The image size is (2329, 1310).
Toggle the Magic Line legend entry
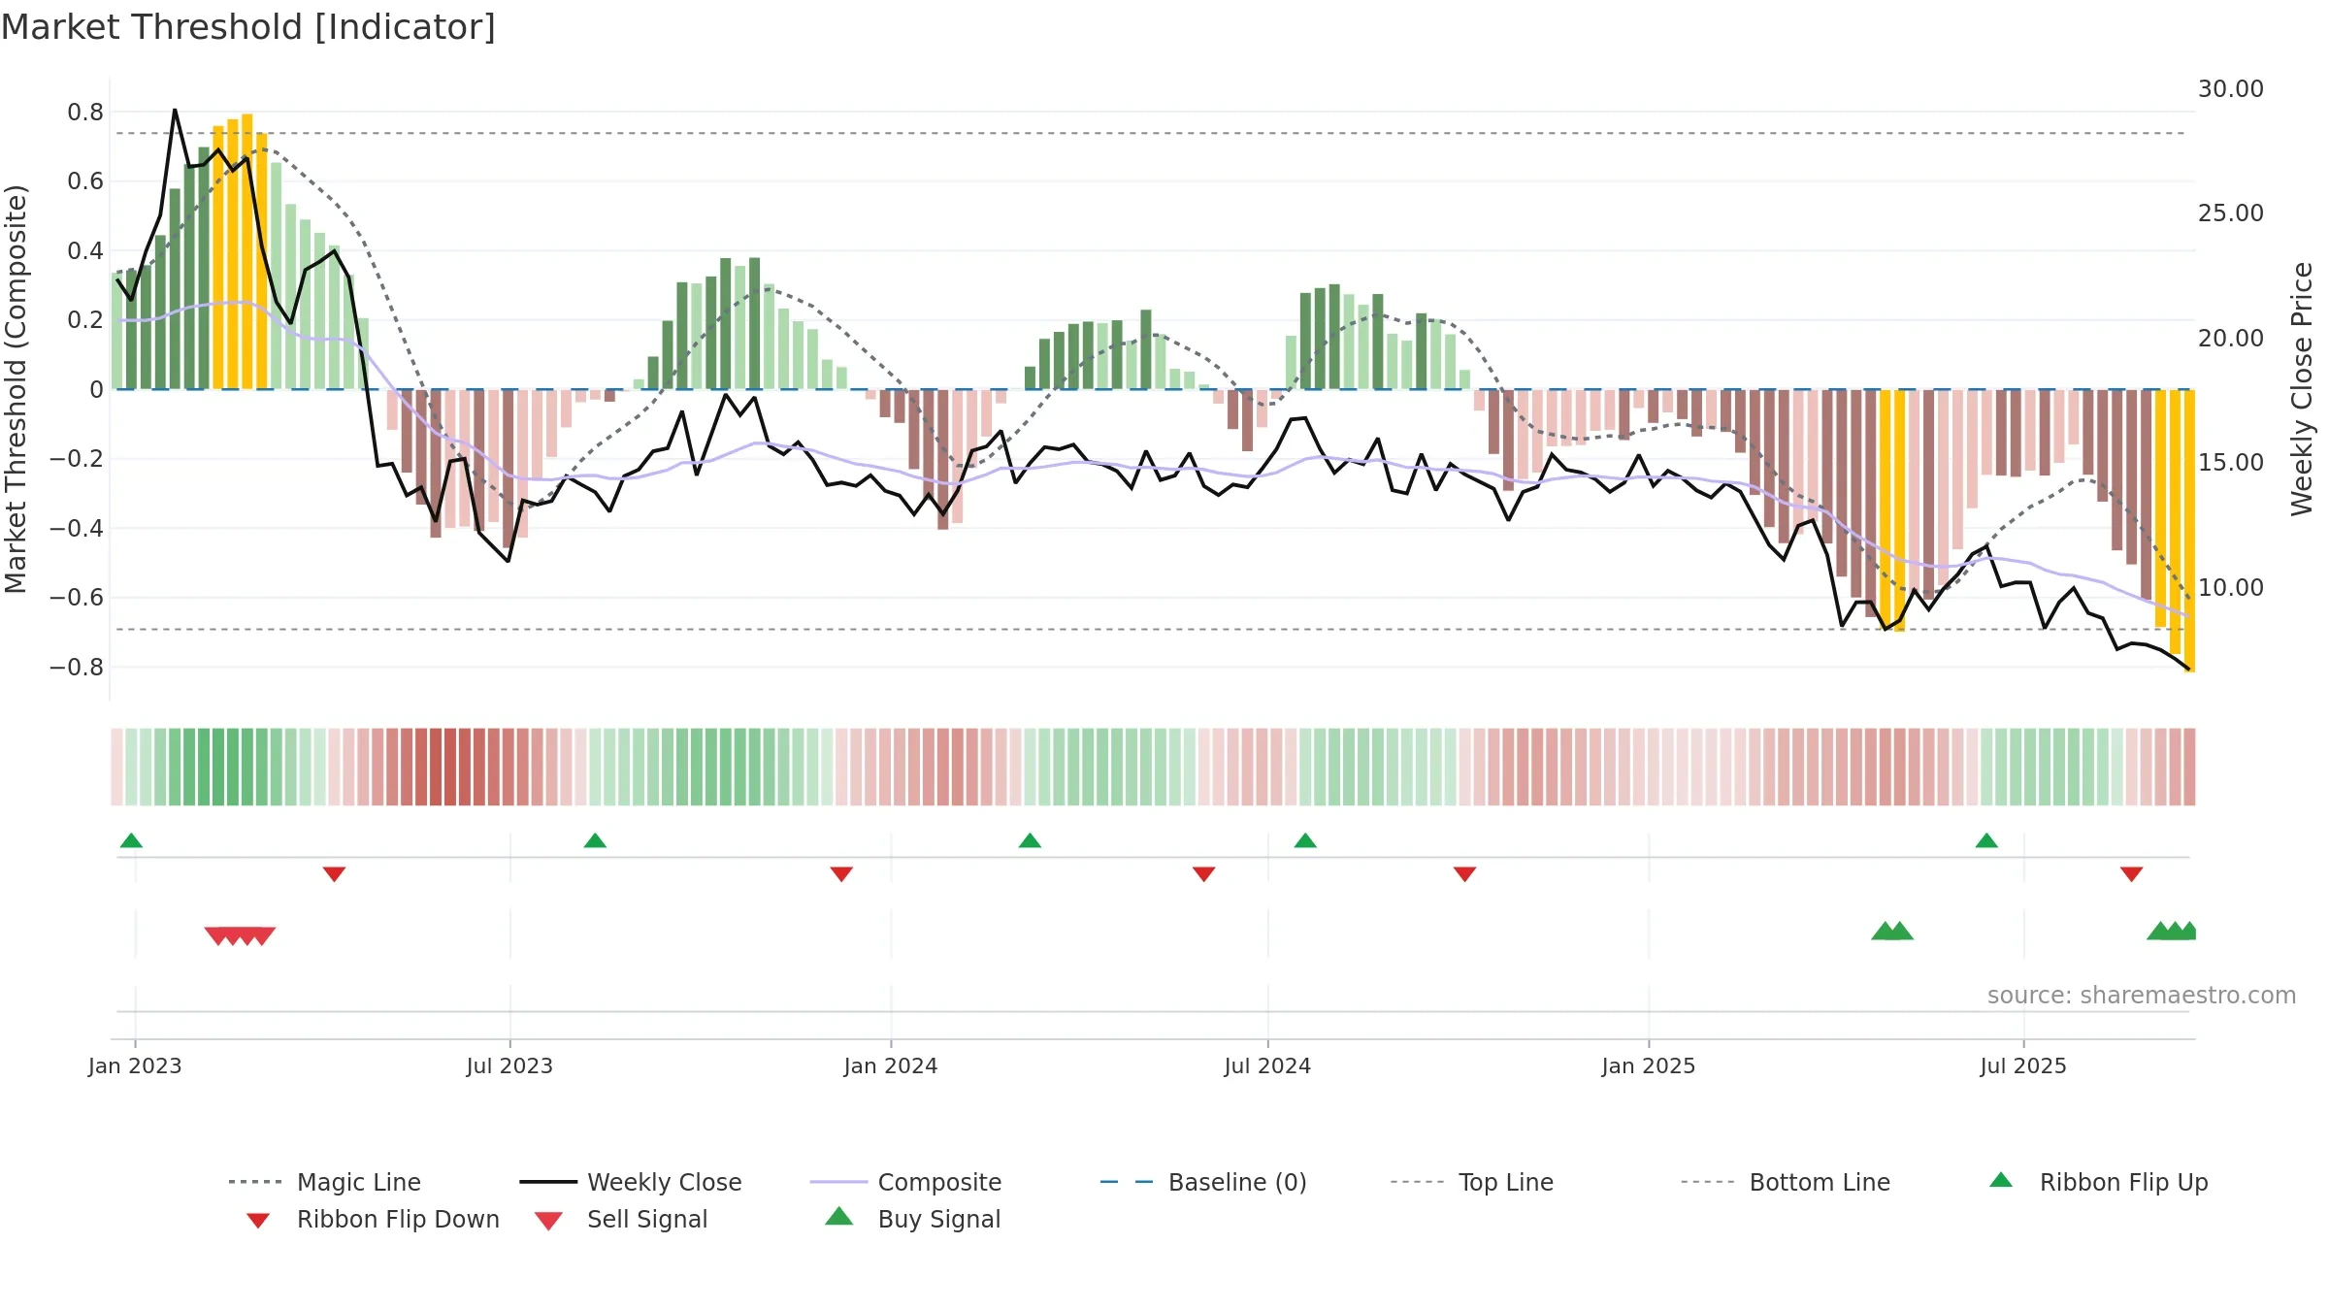tap(325, 1182)
